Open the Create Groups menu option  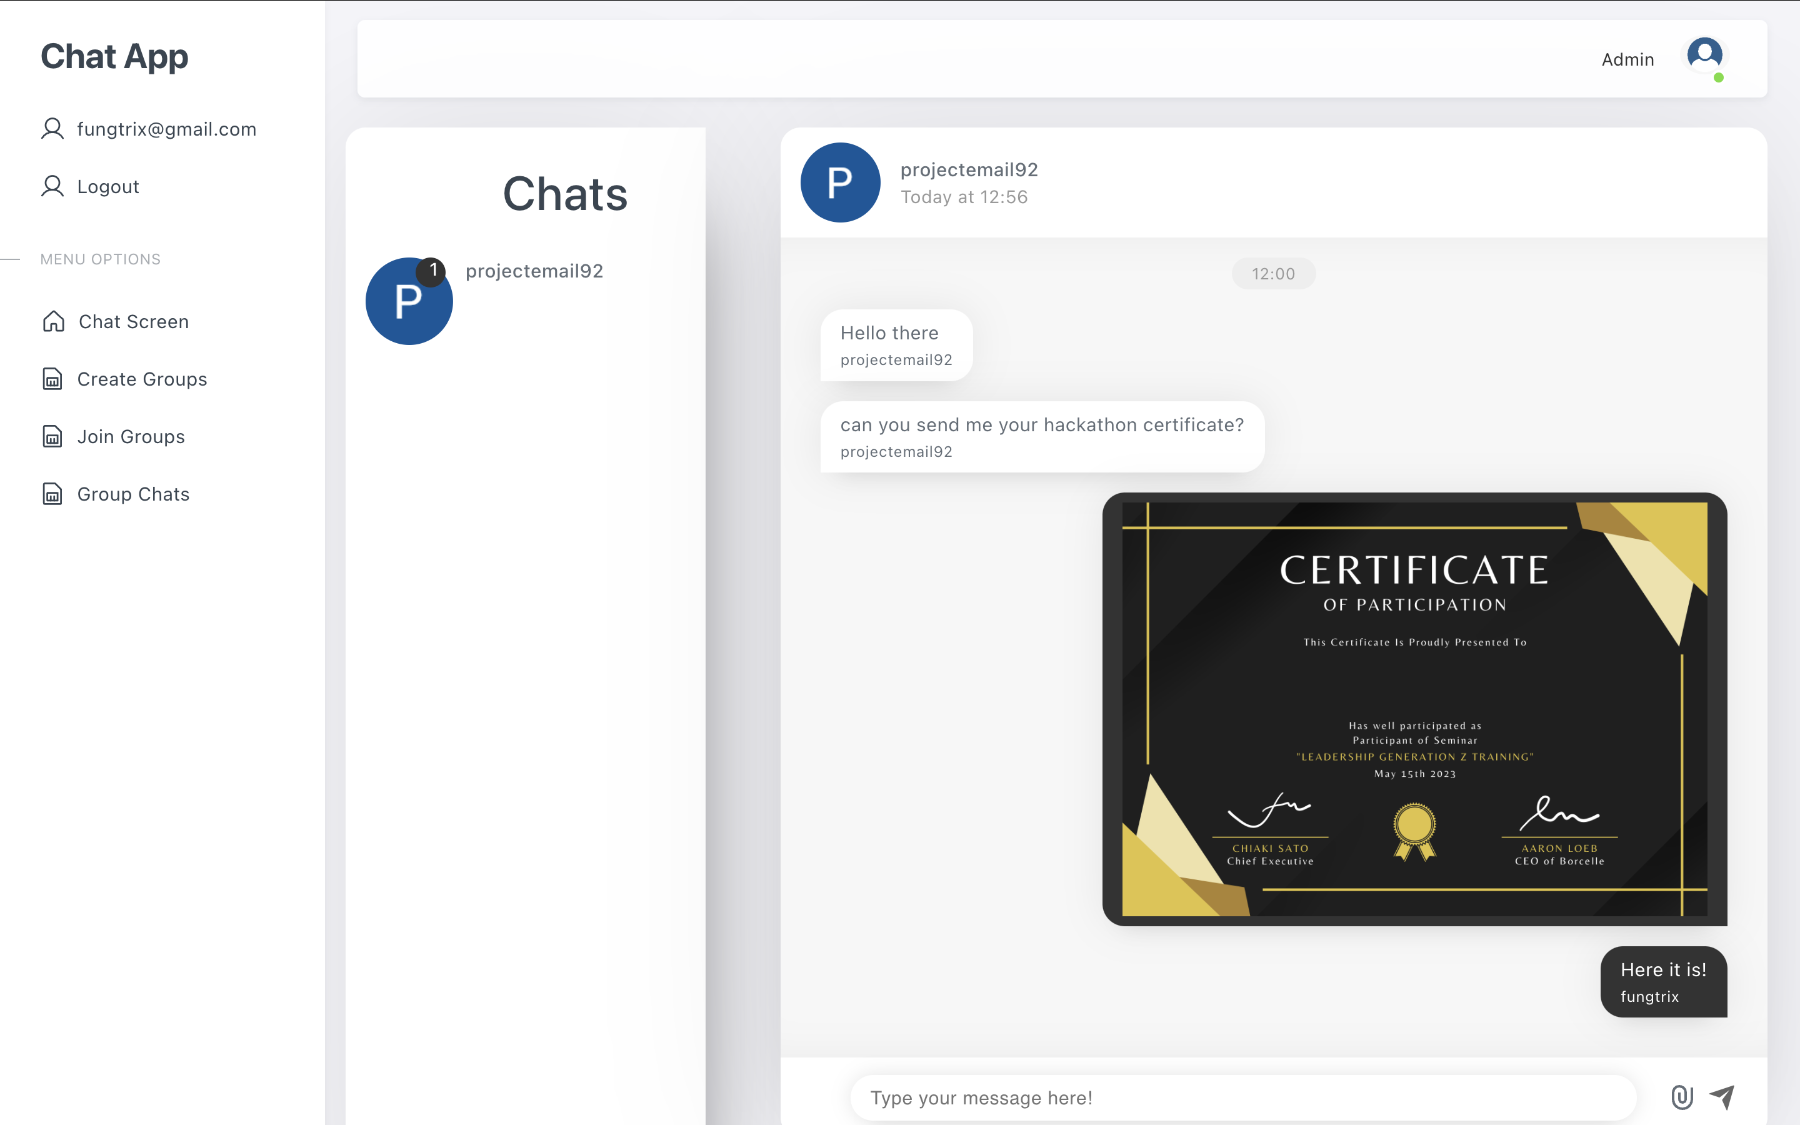[x=142, y=379]
